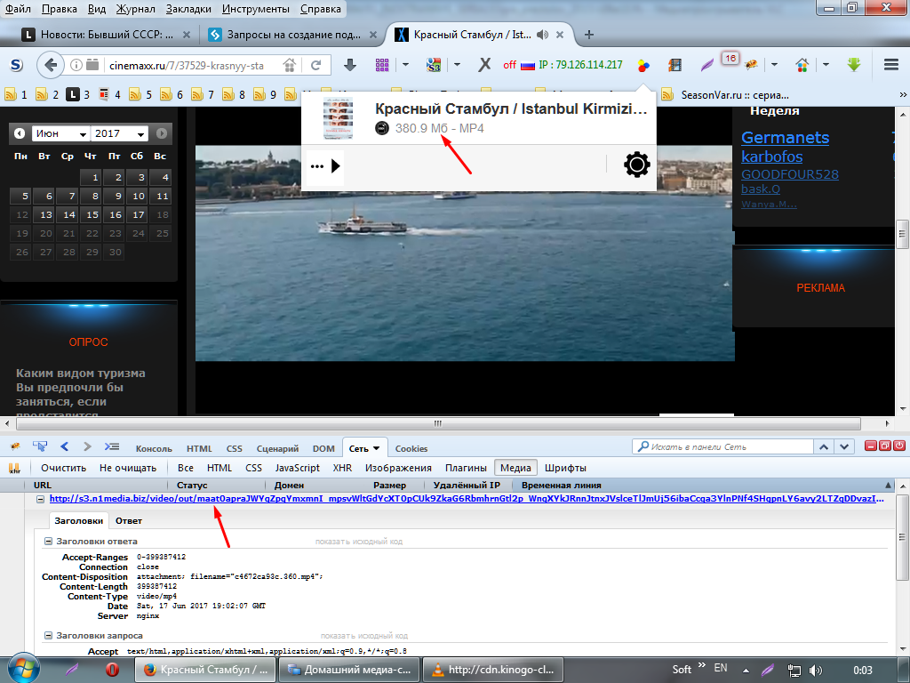Open the settings gear in download popup
This screenshot has height=683, width=910.
point(636,165)
